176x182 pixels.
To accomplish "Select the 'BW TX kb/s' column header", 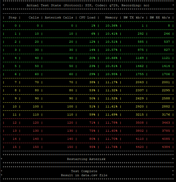I will (x=133, y=17).
